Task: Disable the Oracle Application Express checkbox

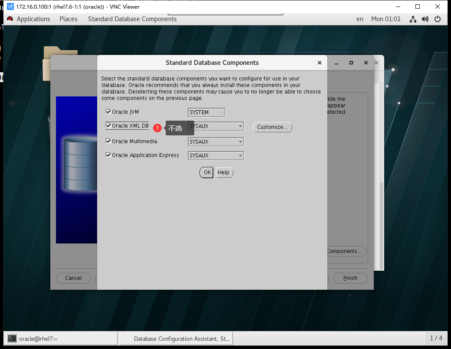Action: click(x=108, y=155)
